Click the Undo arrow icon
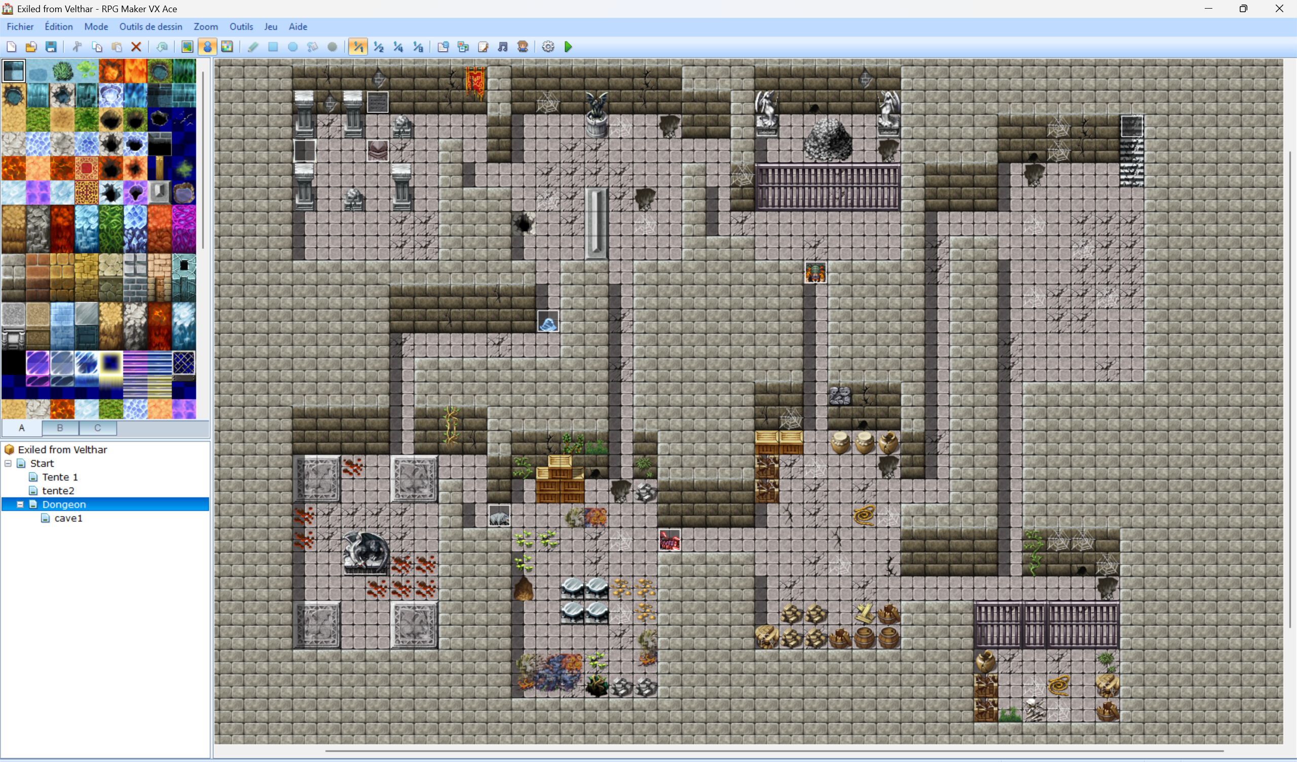This screenshot has width=1297, height=762. click(162, 47)
